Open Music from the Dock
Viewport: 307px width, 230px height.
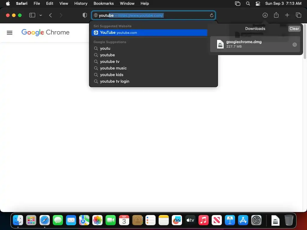coord(204,220)
